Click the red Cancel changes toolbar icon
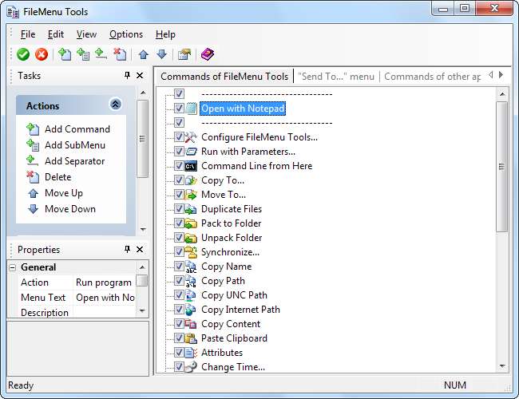 coord(42,54)
